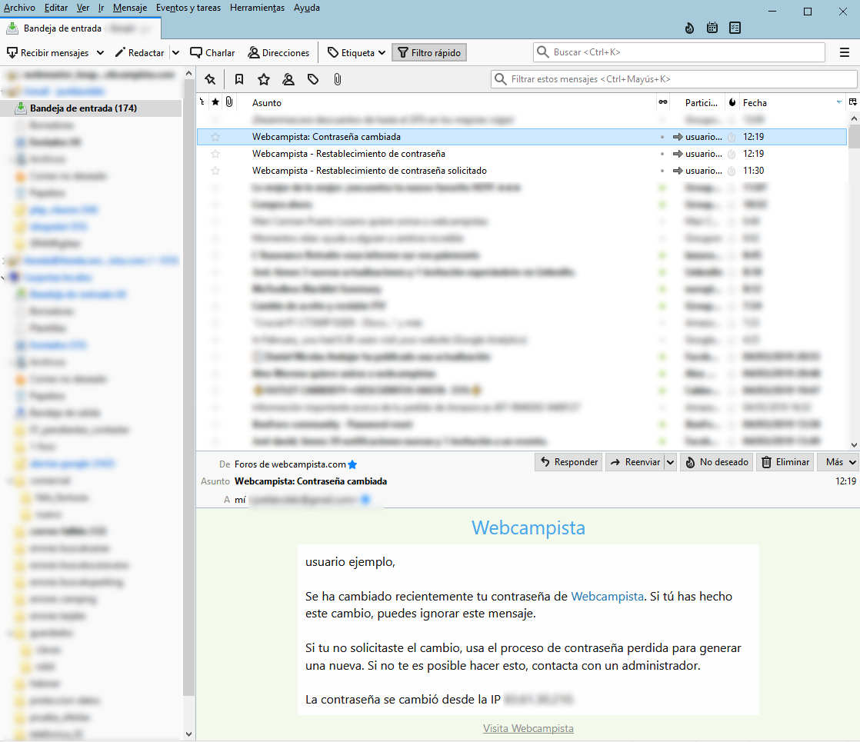The image size is (860, 742).
Task: Follow the Visita Webcampista link
Action: [528, 729]
